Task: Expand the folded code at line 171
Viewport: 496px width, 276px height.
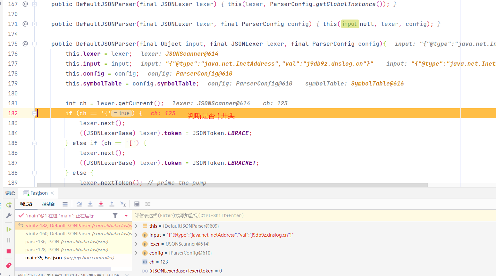Action: [x=34, y=24]
